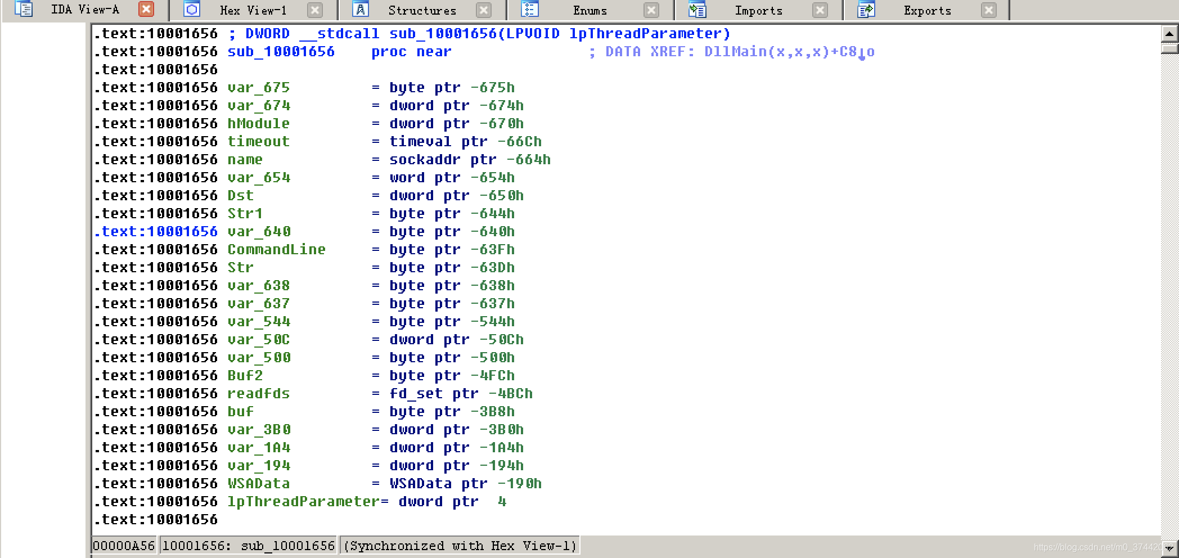This screenshot has height=558, width=1179.
Task: Click the 'timeval ptr -66Ch' type
Action: (x=466, y=142)
